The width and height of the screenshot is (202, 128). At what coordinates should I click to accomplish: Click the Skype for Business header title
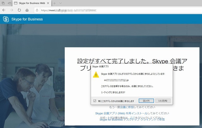tap(27, 19)
